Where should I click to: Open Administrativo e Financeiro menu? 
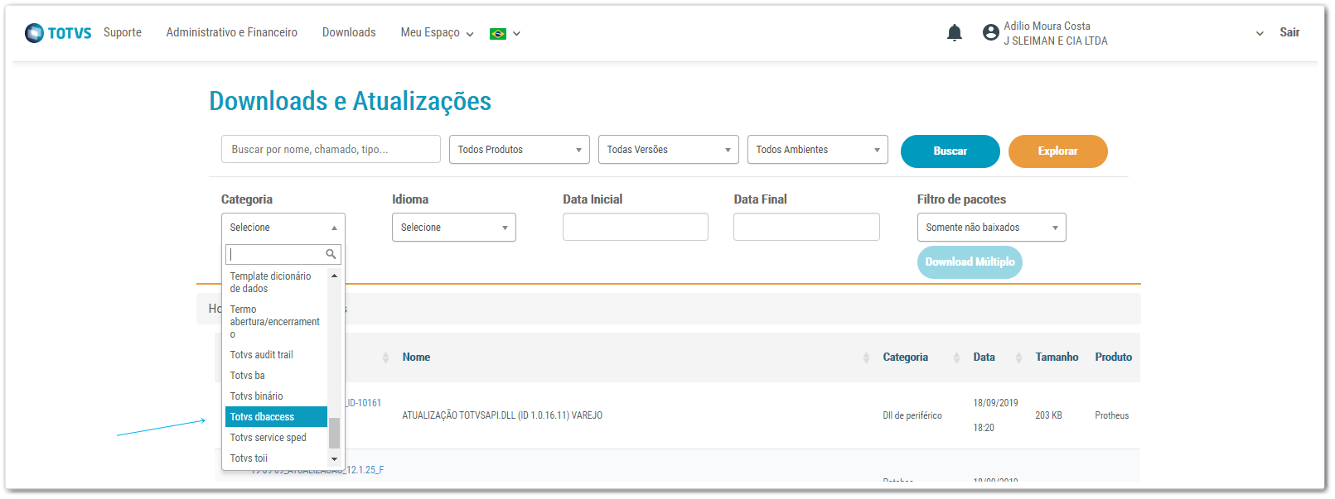[x=232, y=32]
